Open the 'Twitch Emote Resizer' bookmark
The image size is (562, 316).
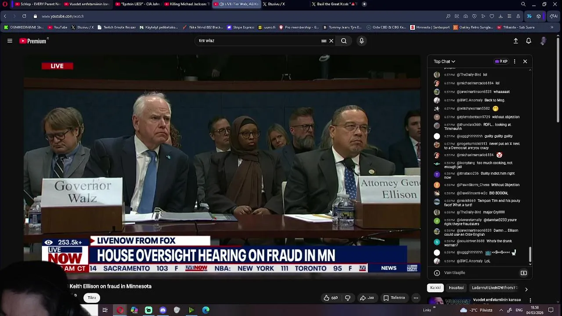tap(116, 27)
